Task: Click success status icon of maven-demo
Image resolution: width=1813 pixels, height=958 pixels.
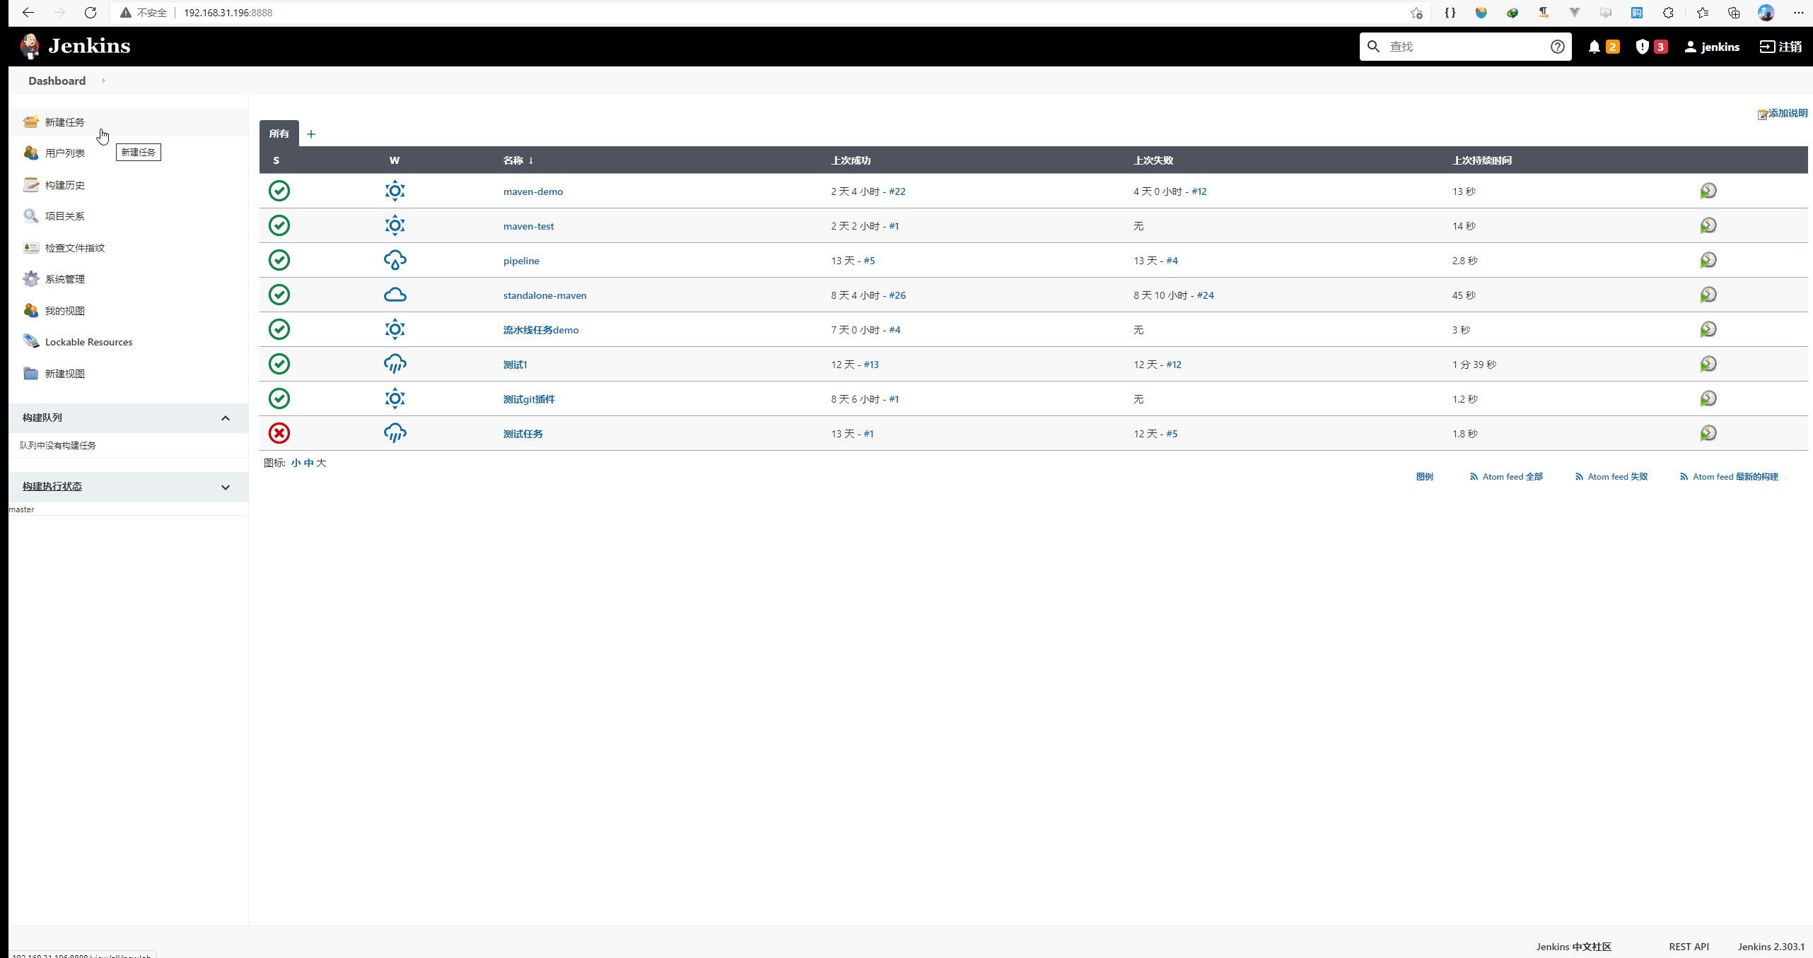Action: (279, 191)
